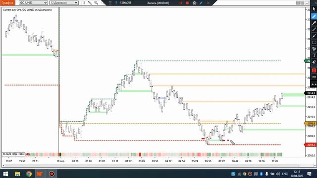Image resolution: width=317 pixels, height=178 pixels.
Task: Click the 2012,0 price axis label
Action: coord(311,107)
